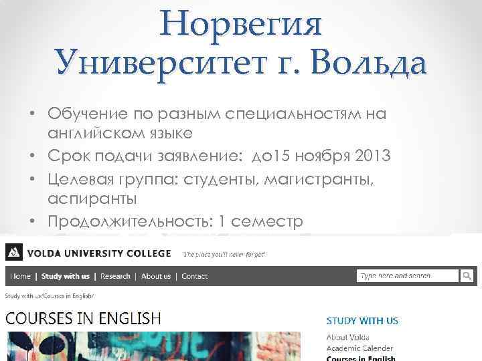Go to the Research menu item
The width and height of the screenshot is (482, 361).
pos(115,276)
